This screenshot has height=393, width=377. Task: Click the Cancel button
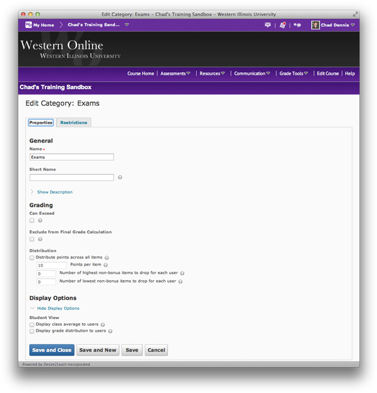(156, 350)
